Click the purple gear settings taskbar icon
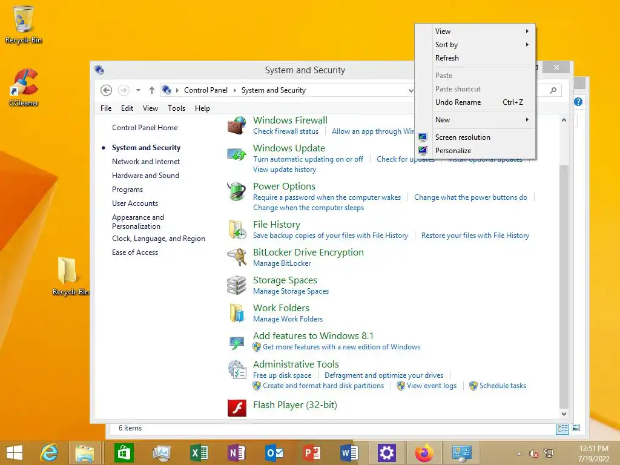The height and width of the screenshot is (465, 620). coord(387,453)
